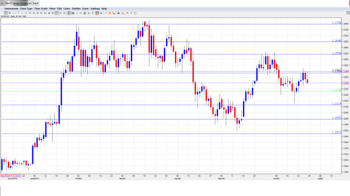Image resolution: width=350 pixels, height=196 pixels.
Task: Open the Settings menu
Action: [x=95, y=9]
